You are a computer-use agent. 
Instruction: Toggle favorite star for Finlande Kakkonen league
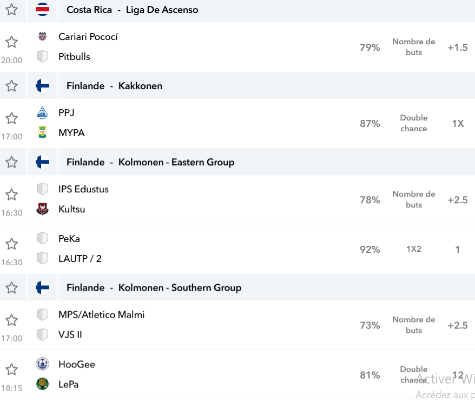(x=11, y=86)
